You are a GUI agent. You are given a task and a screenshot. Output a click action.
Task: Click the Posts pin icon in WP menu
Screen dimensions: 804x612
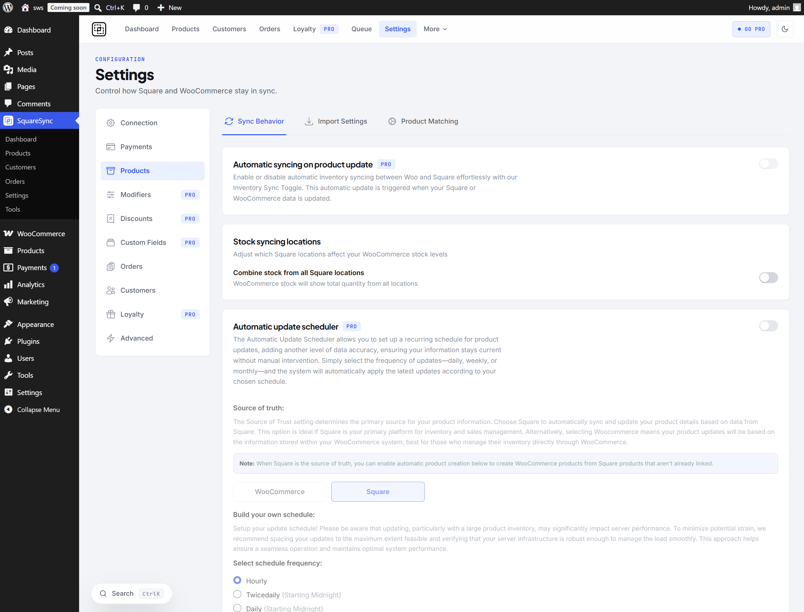click(8, 52)
